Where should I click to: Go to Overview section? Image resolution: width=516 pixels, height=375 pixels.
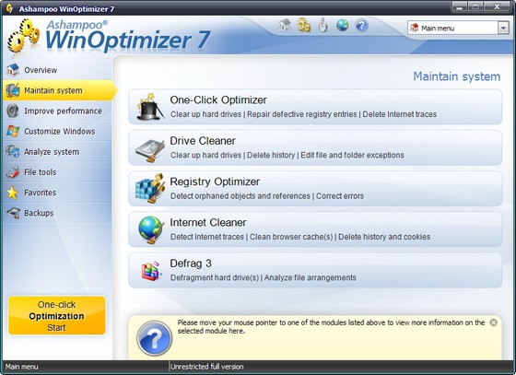[57, 70]
